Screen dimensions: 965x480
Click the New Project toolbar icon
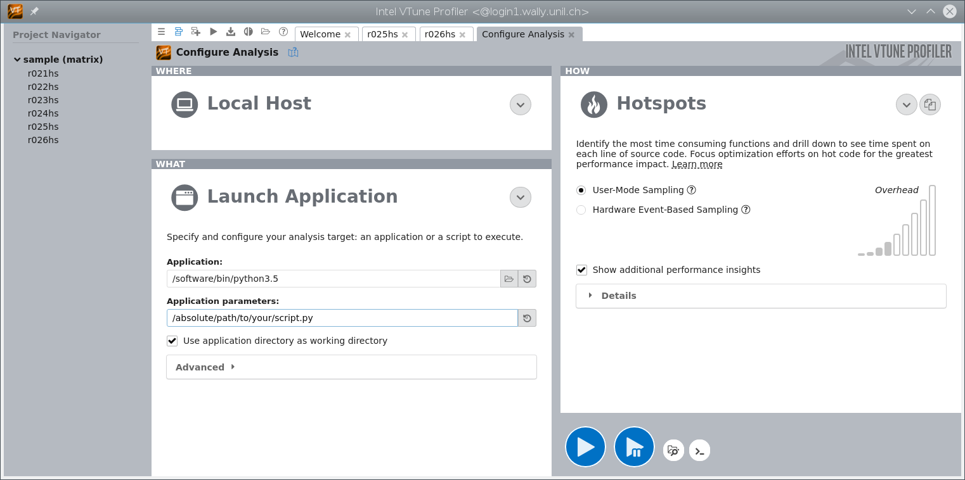[196, 32]
